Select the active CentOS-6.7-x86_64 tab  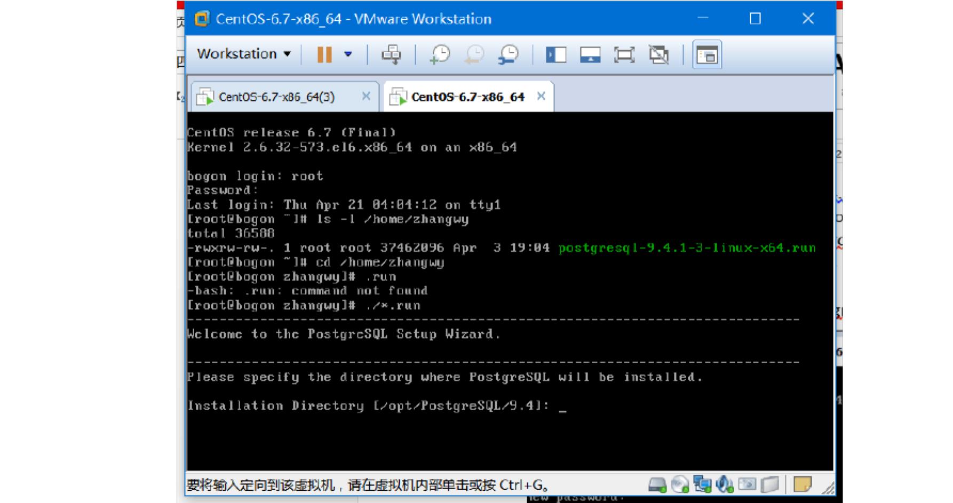coord(467,97)
